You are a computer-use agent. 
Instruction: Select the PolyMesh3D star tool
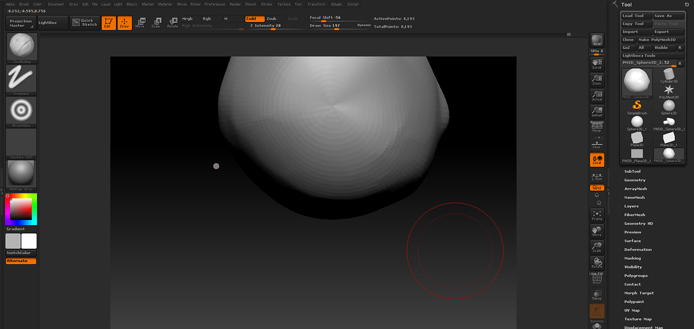(669, 92)
